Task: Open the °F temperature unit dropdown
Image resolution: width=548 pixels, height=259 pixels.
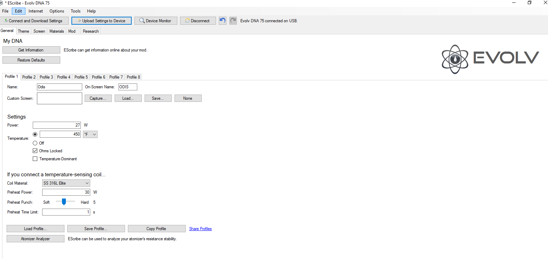Action: pyautogui.click(x=90, y=135)
